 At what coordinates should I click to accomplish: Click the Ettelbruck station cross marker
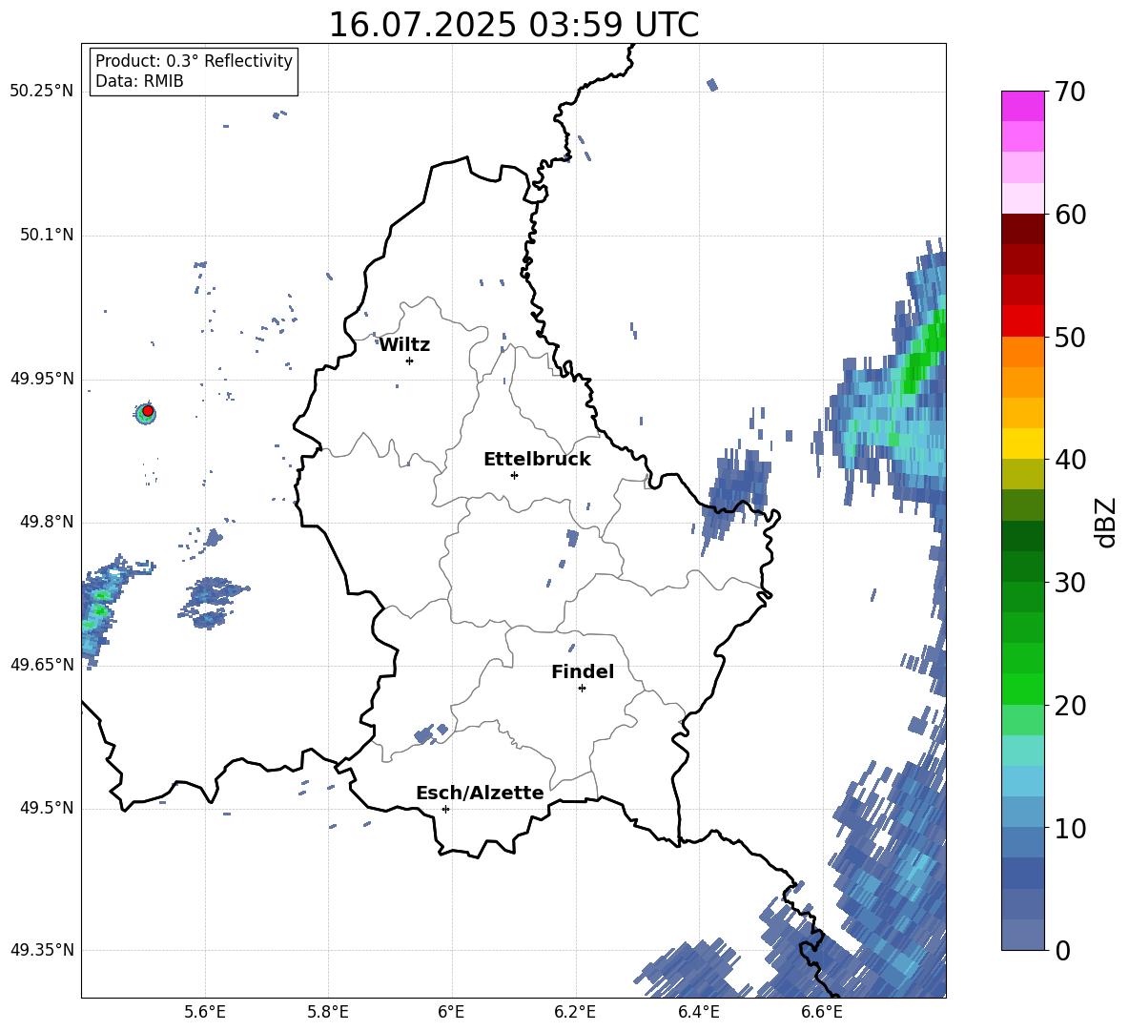click(x=514, y=475)
